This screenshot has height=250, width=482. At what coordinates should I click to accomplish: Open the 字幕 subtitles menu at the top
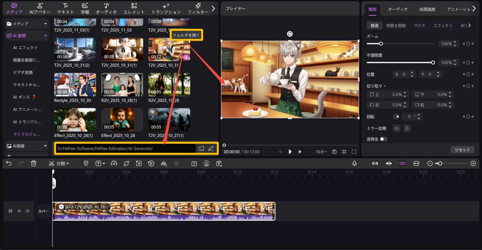[x=85, y=8]
